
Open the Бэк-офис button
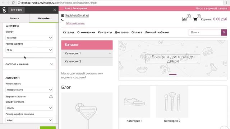16,10
